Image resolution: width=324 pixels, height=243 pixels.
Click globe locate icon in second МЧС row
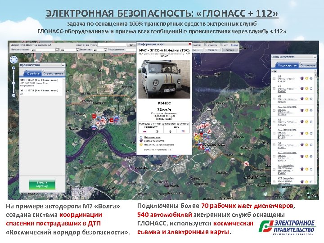[x=311, y=89]
